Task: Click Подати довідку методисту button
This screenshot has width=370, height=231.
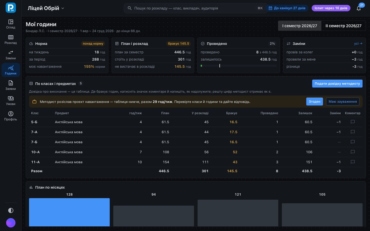Action: pos(337,83)
